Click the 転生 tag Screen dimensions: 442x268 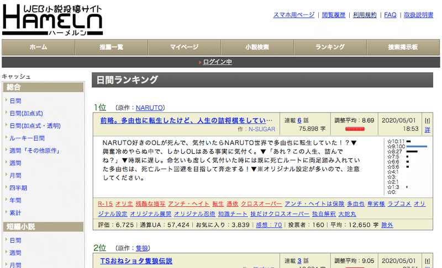(x=218, y=204)
